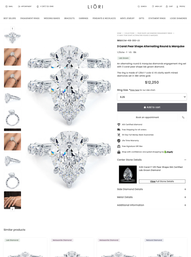The height and width of the screenshot is (257, 191).
Task: Click Book an appointment button
Action: click(147, 117)
